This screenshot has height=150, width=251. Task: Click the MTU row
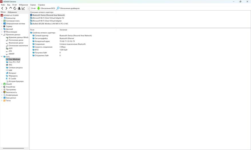(50, 50)
